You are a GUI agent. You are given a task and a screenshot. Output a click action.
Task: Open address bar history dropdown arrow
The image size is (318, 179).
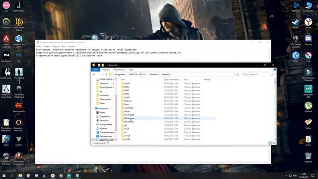tap(235, 75)
